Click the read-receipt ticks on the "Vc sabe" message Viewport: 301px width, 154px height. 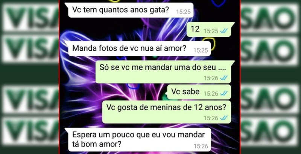[223, 94]
